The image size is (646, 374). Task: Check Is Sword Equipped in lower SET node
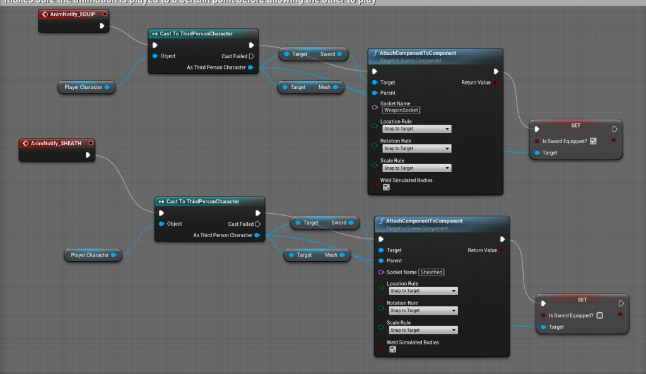click(x=599, y=315)
